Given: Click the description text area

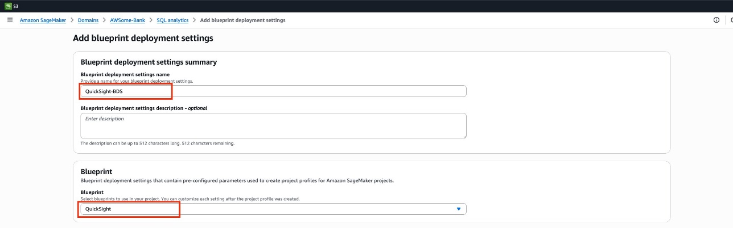Looking at the screenshot, I should (x=273, y=126).
